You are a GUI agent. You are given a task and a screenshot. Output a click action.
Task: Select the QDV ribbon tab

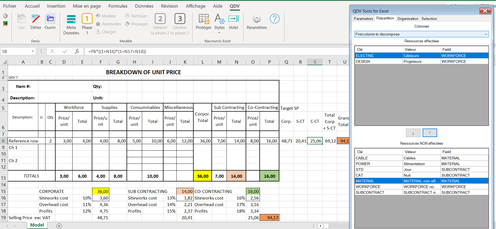[235, 6]
